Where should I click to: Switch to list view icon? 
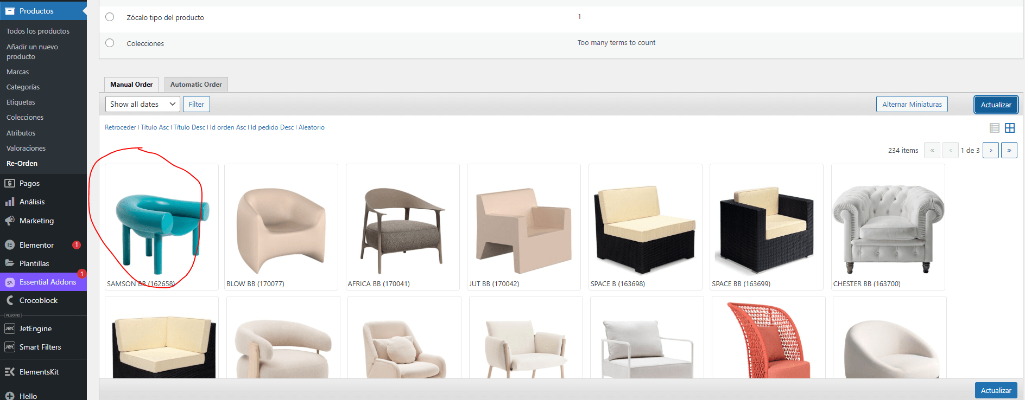coord(994,128)
